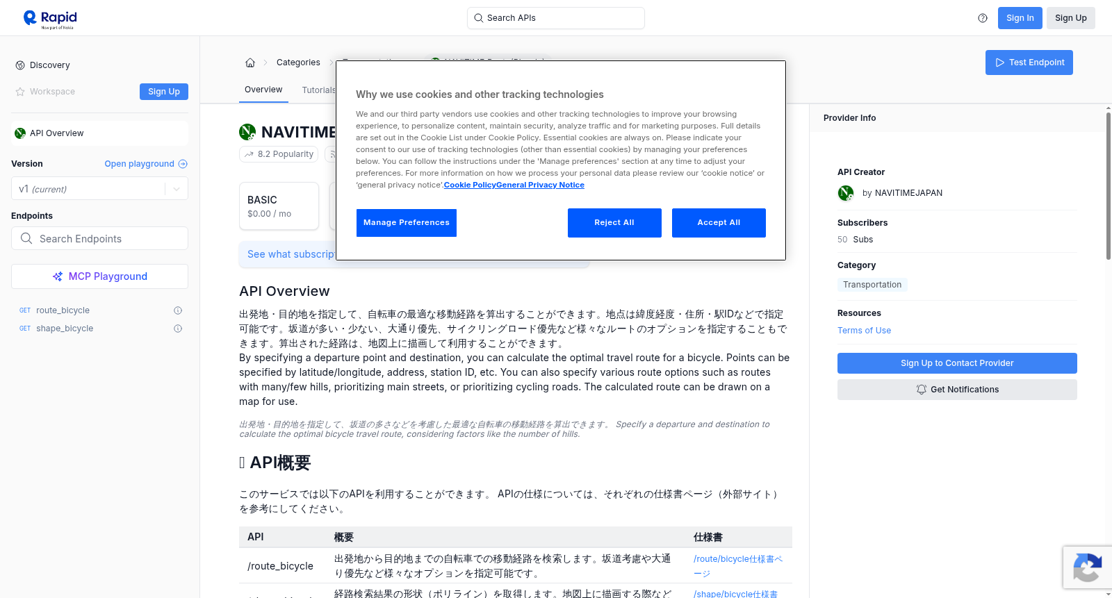Viewport: 1112px width, 598px height.
Task: Focus the Search Endpoints field
Action: click(99, 238)
